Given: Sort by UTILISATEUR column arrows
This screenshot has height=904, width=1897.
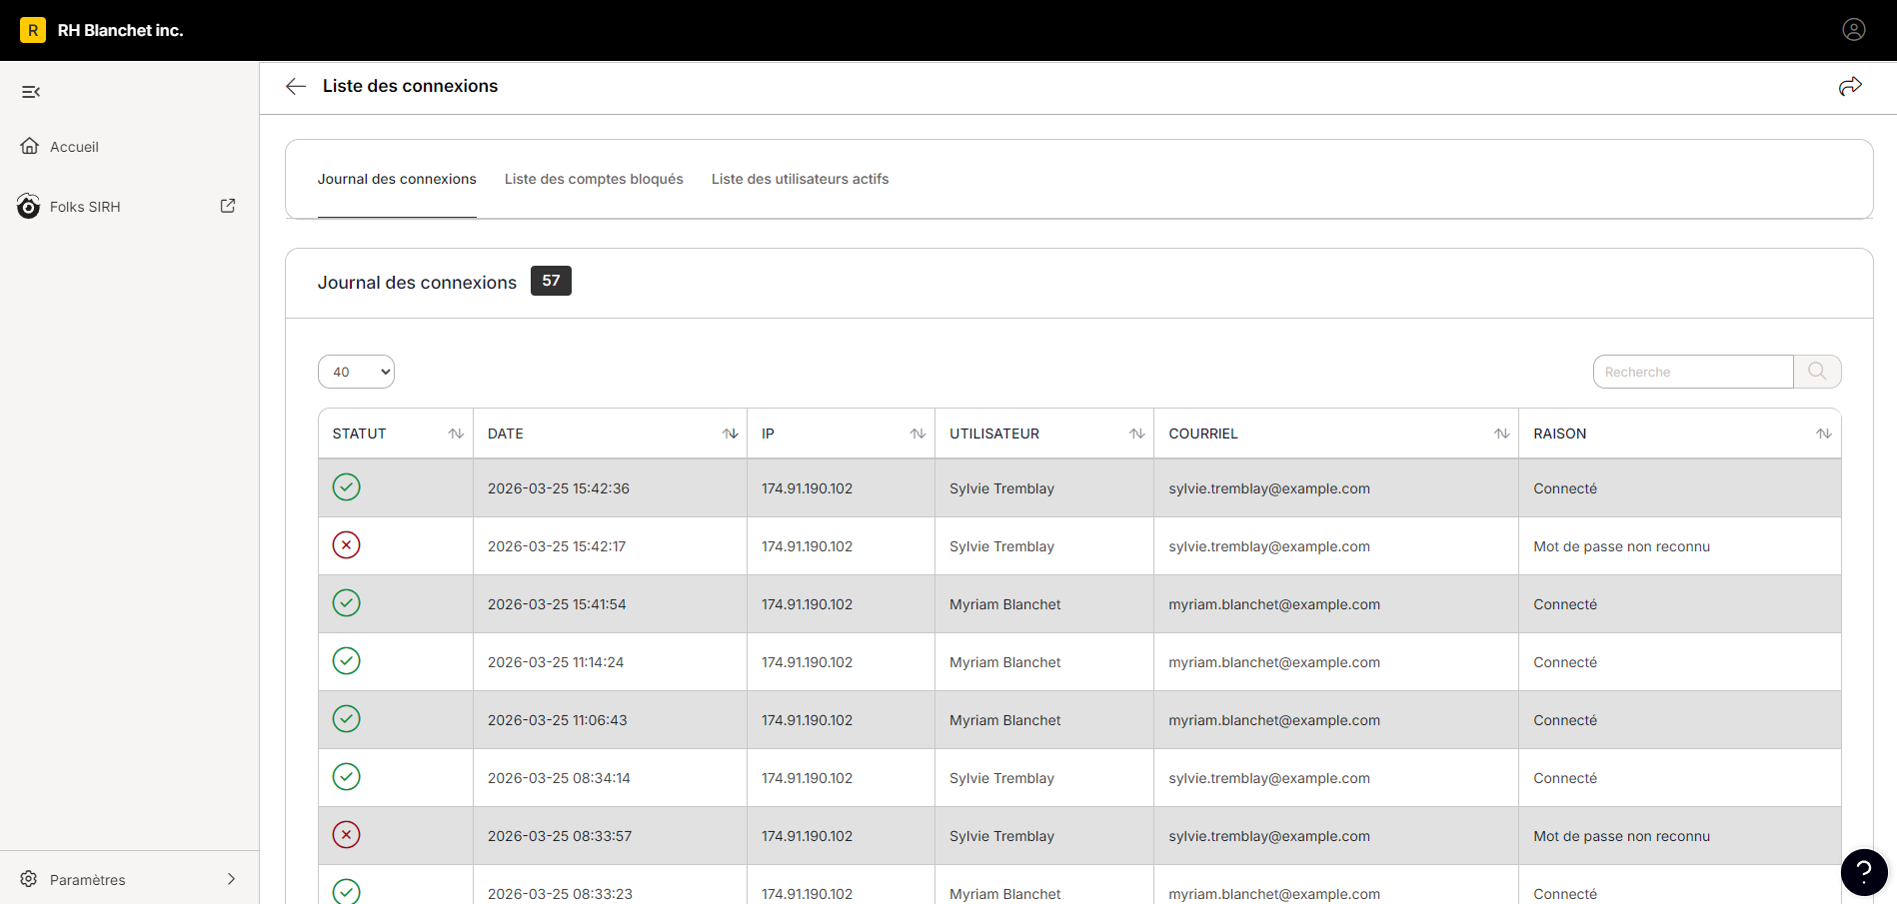Looking at the screenshot, I should coord(1136,434).
